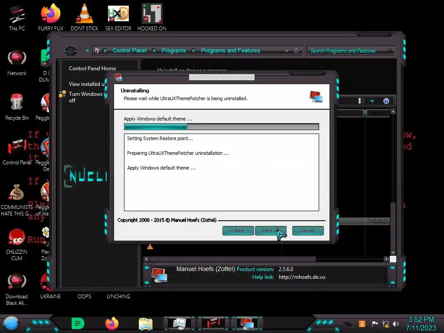The height and width of the screenshot is (333, 444).
Task: Click 'Apply Windows default theme' line in log box
Action: (x=161, y=168)
